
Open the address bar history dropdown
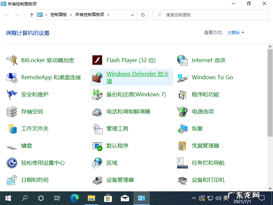click(x=133, y=15)
